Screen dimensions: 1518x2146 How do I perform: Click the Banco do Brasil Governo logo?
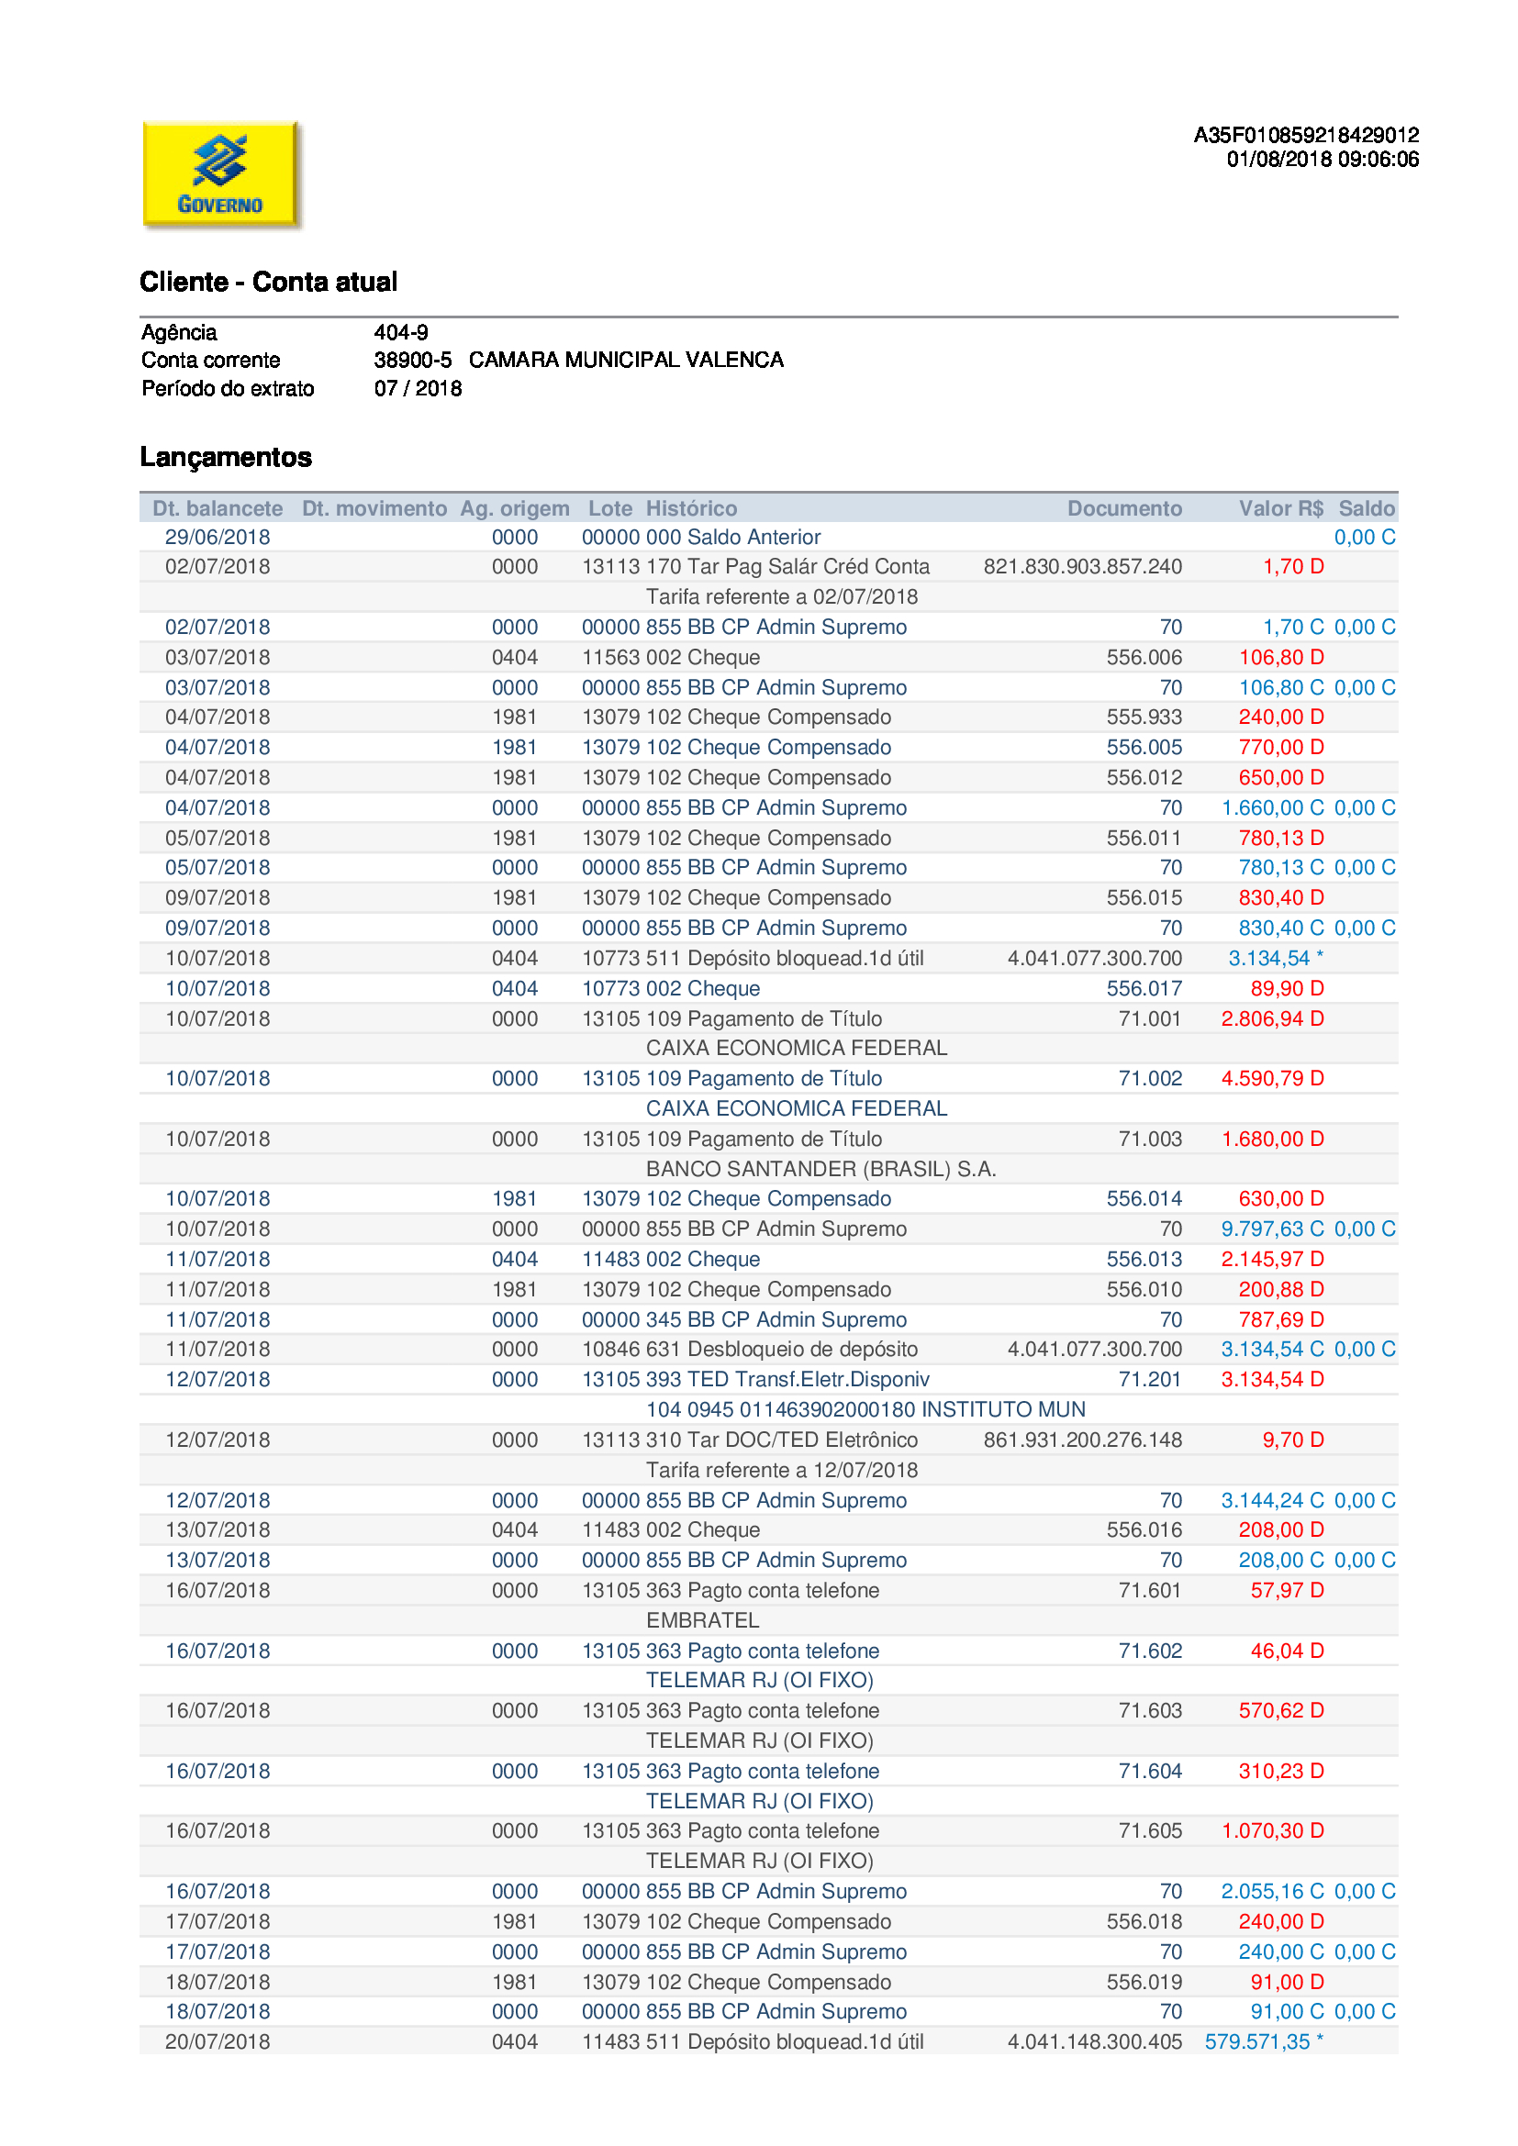coord(220,175)
